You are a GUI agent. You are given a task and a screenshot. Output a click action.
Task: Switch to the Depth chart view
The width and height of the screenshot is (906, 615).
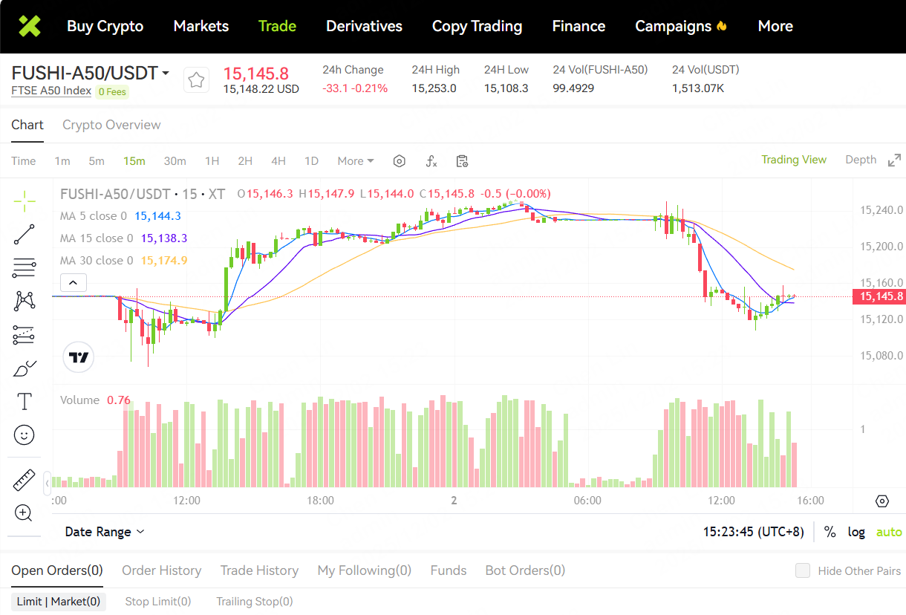click(x=861, y=160)
